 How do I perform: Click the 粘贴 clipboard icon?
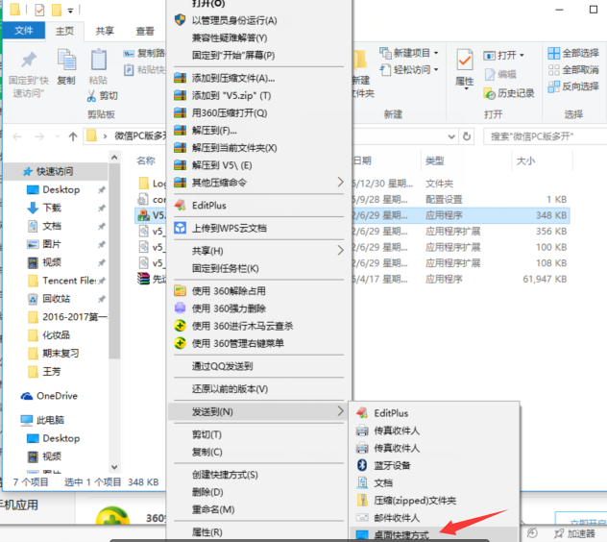click(x=98, y=60)
